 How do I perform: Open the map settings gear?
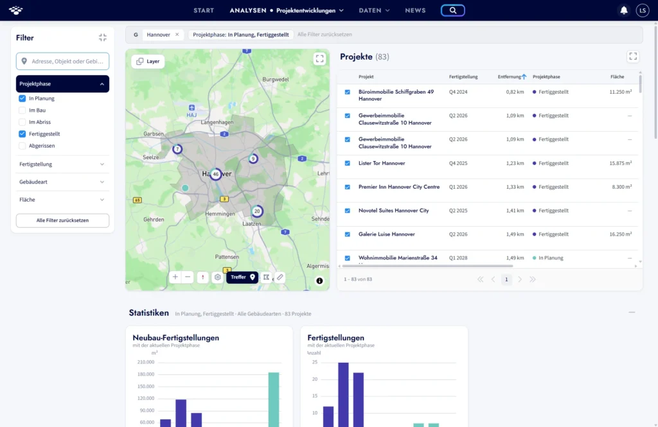[217, 277]
